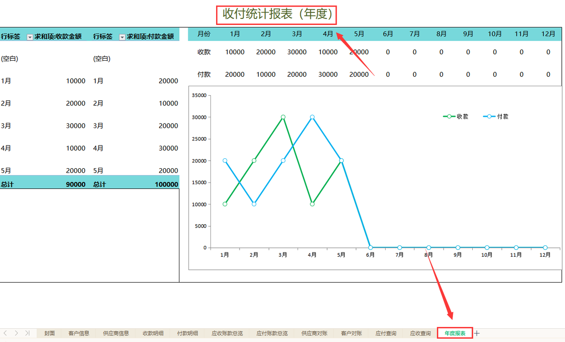This screenshot has height=342, width=565.
Task: Select the 9月 column header in the table
Action: pos(468,34)
